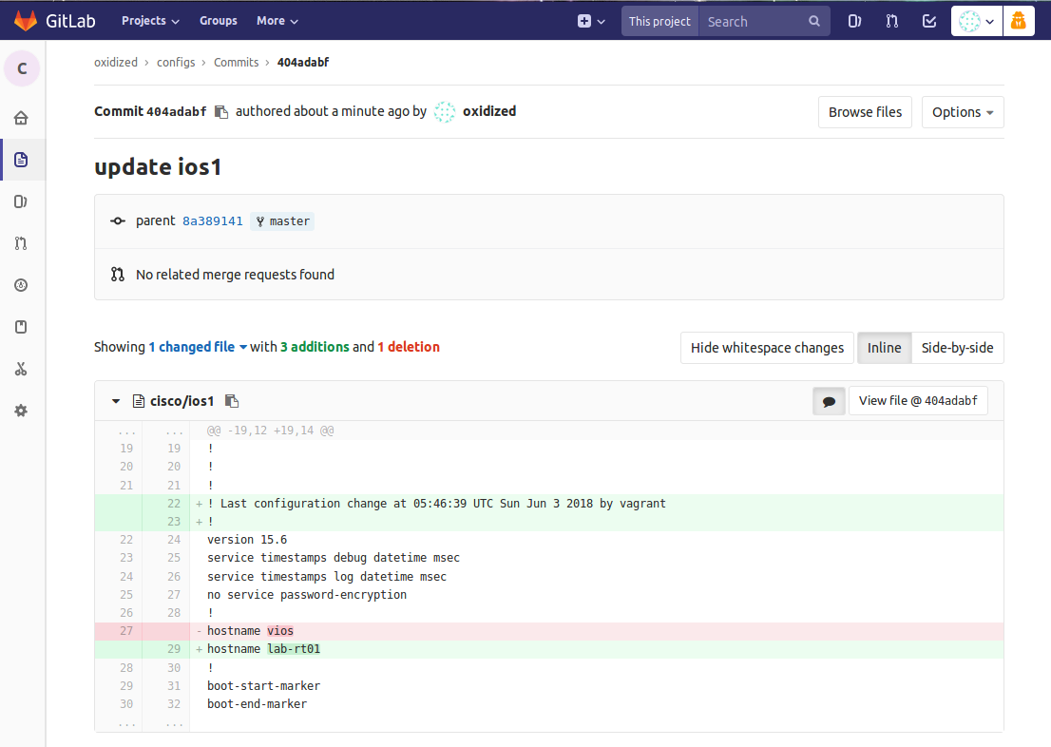The image size is (1051, 747).
Task: Open the Projects dropdown menu
Action: [x=150, y=21]
